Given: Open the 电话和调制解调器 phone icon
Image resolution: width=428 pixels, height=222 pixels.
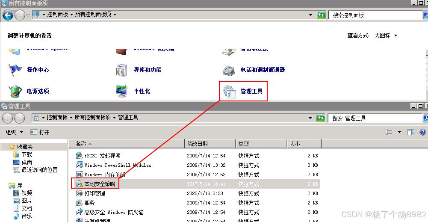Looking at the screenshot, I should click(x=229, y=70).
